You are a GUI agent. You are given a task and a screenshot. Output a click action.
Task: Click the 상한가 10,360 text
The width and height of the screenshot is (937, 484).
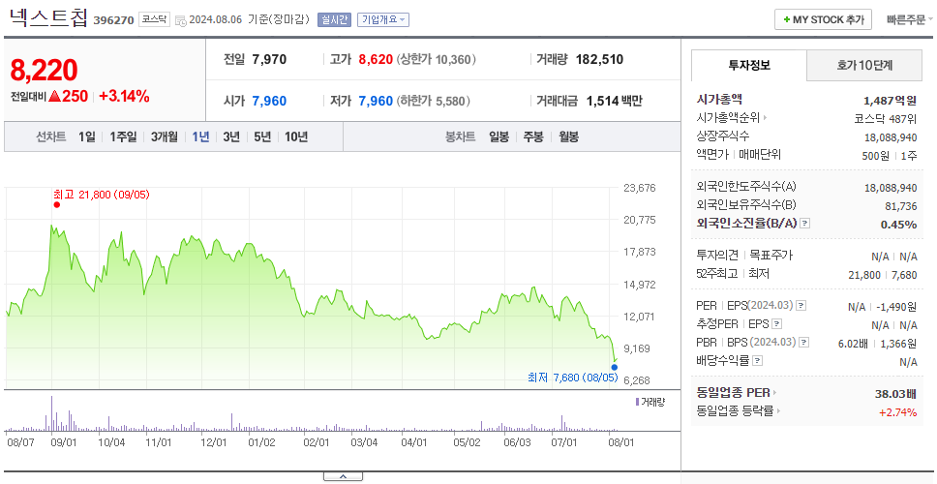[x=437, y=60]
